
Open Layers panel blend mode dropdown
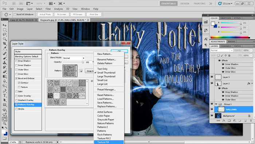221,50
